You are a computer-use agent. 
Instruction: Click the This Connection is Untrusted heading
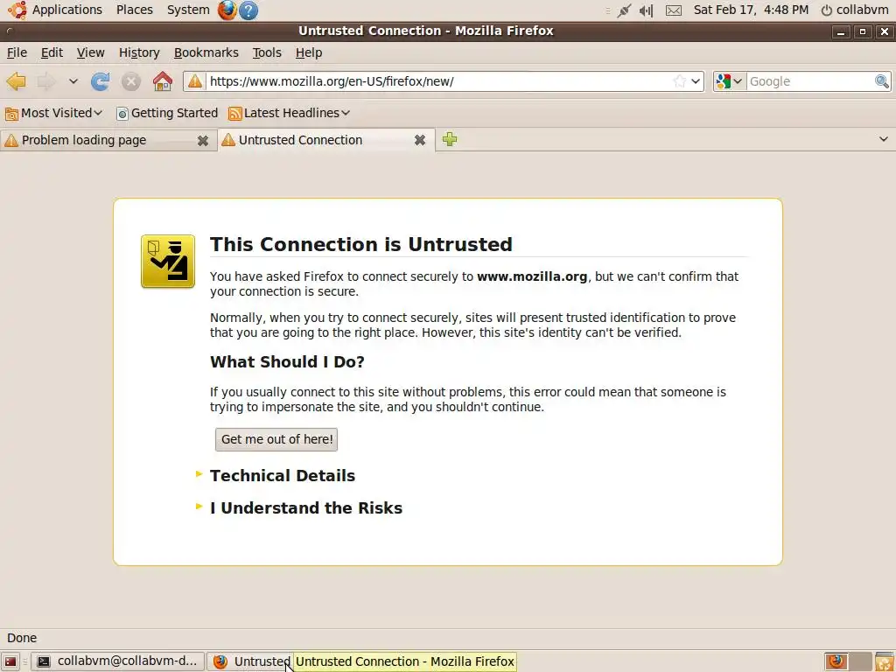pos(361,245)
